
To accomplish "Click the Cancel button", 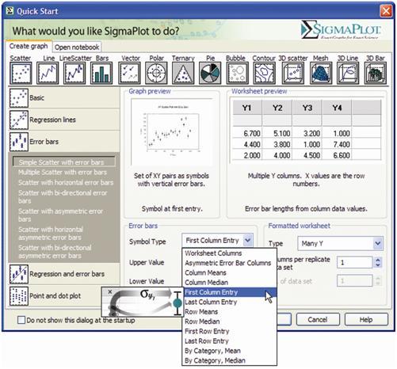I will point(318,320).
